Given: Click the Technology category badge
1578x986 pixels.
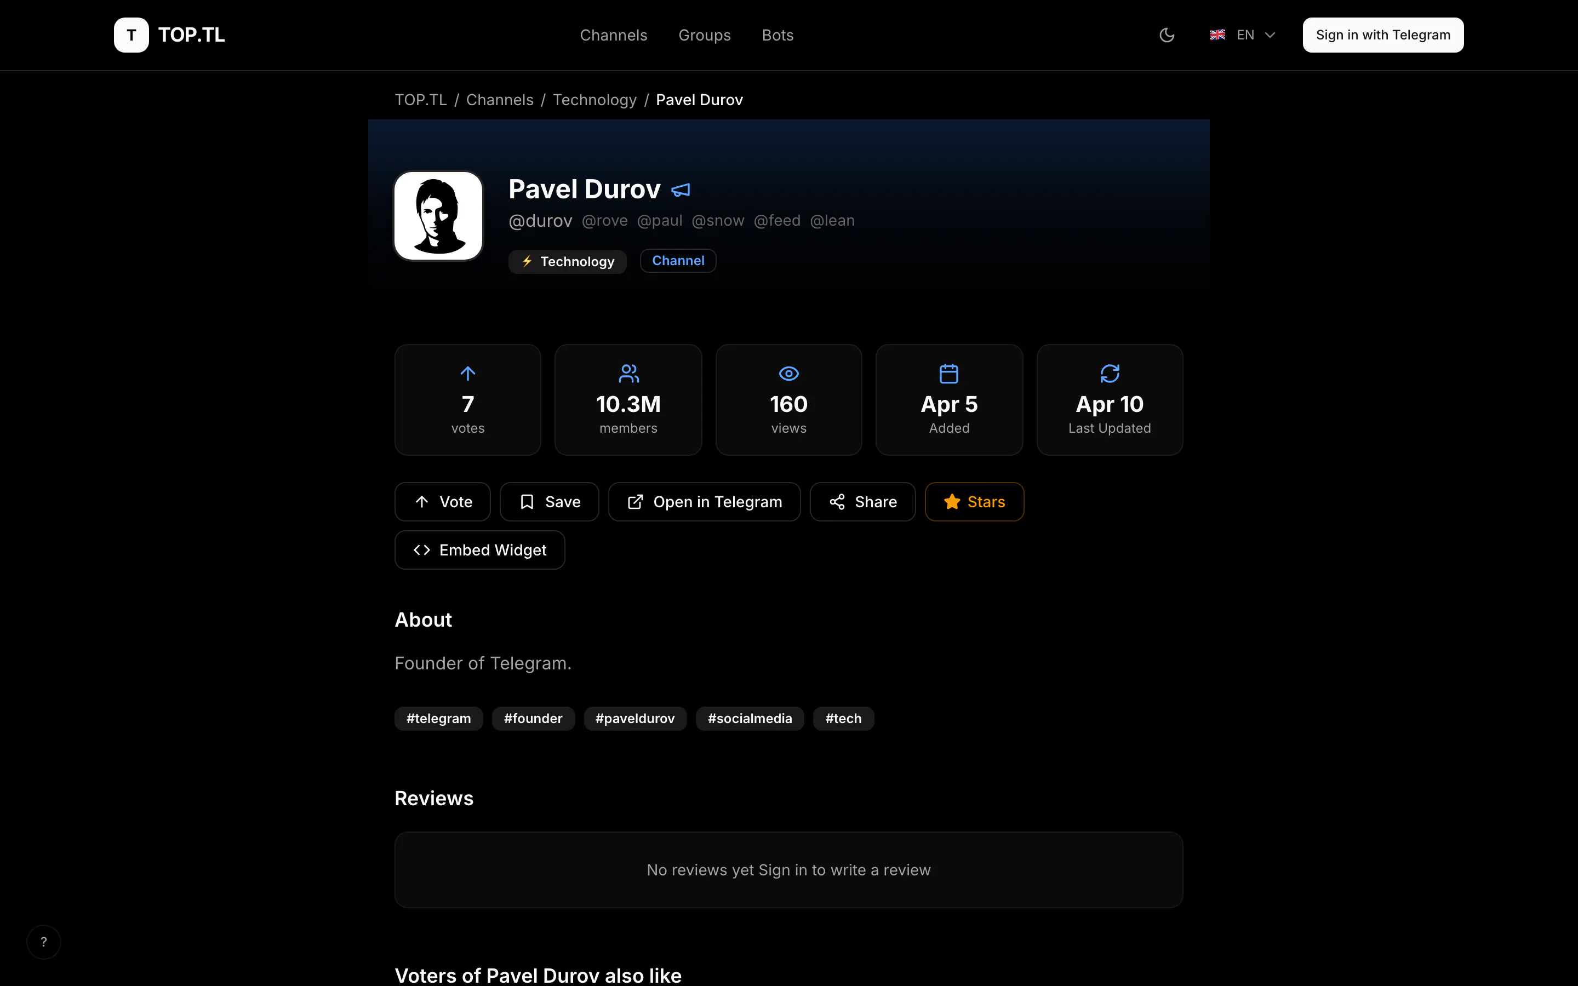Looking at the screenshot, I should point(567,261).
